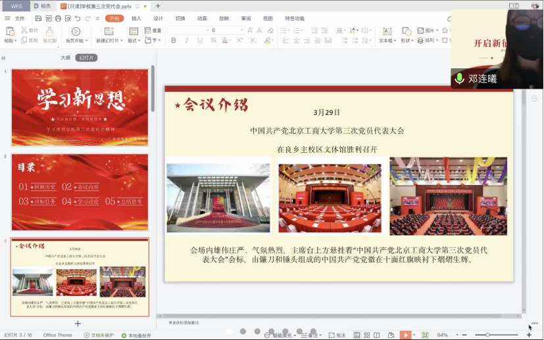Click the 稻壳 tab in title bar
The height and width of the screenshot is (340, 544).
coord(42,6)
